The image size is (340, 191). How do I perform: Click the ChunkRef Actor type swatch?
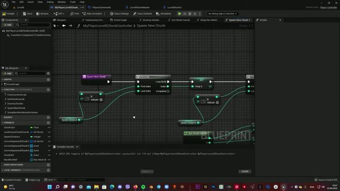pos(31,155)
